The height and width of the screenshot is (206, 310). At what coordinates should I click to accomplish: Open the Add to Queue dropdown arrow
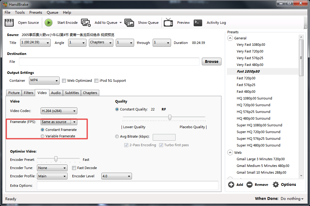[121, 23]
